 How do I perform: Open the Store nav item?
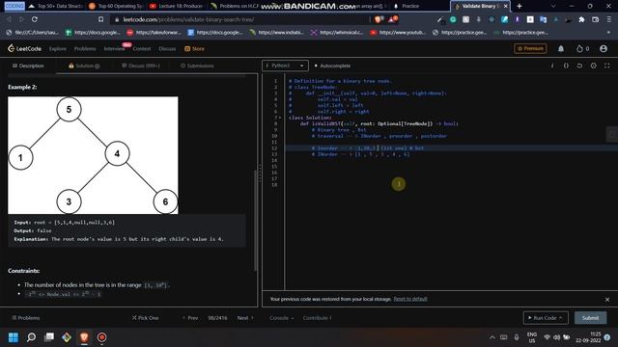(x=194, y=49)
